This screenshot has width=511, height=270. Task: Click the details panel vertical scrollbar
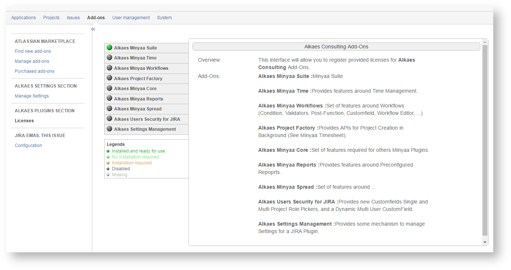coord(485,140)
